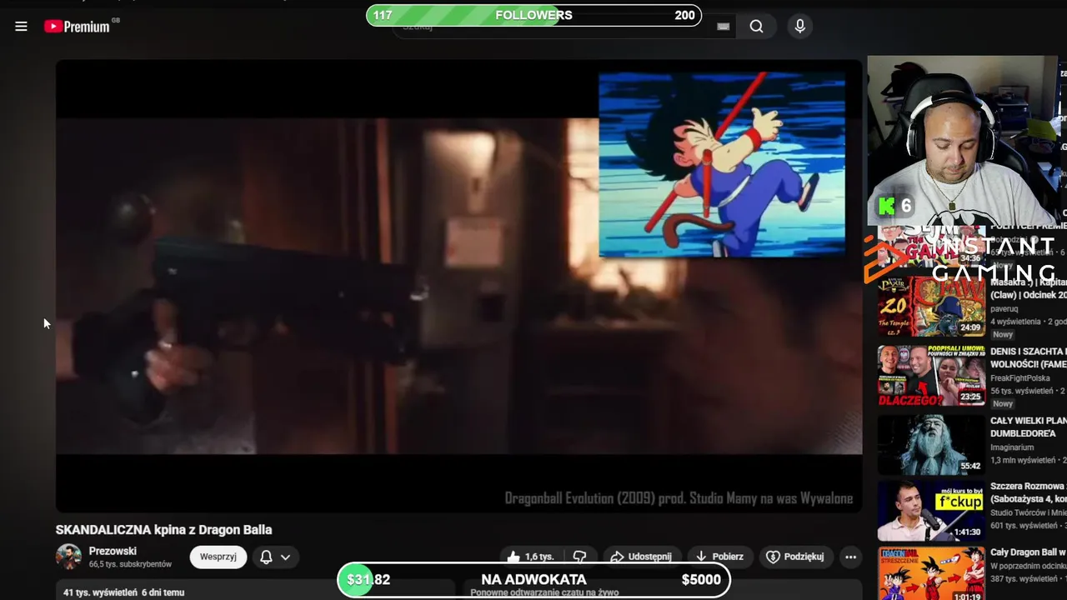Image resolution: width=1067 pixels, height=600 pixels.
Task: Click title DENIS I SZACHTA suggested video
Action: [x=1028, y=357]
